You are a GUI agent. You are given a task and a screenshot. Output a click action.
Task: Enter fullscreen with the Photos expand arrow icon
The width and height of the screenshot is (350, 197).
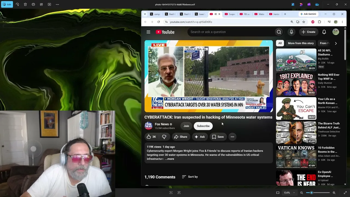pyautogui.click(x=345, y=193)
